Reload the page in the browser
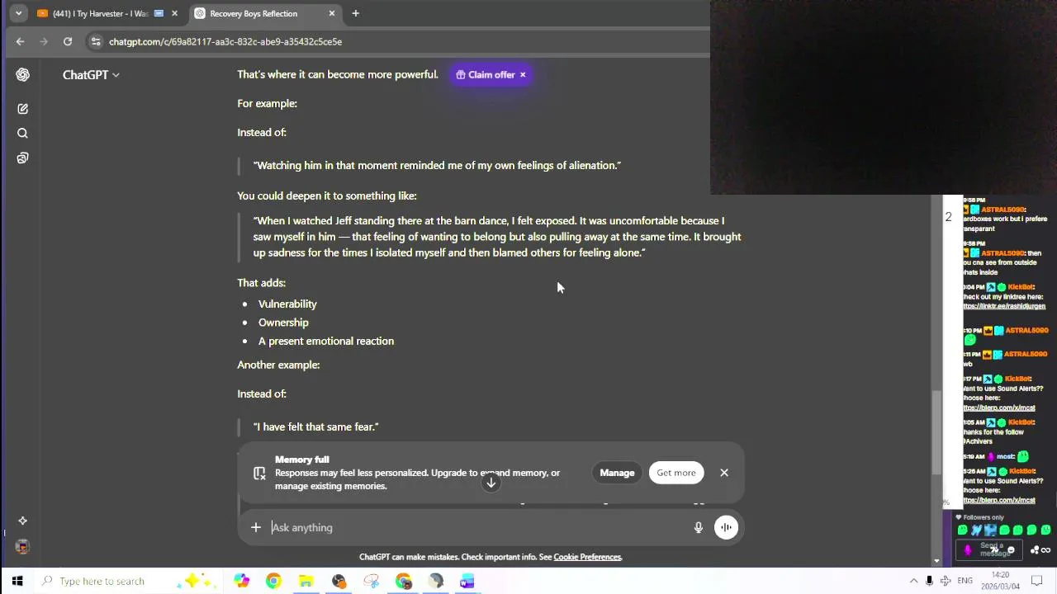The image size is (1057, 594). (68, 41)
